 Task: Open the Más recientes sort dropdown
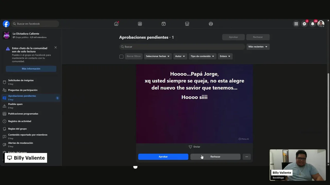tap(258, 47)
